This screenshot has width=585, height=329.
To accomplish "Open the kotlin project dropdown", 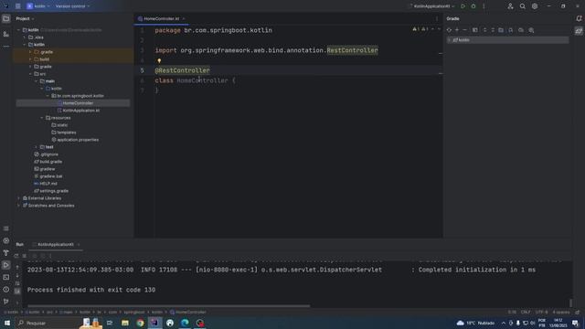I will coord(38,6).
